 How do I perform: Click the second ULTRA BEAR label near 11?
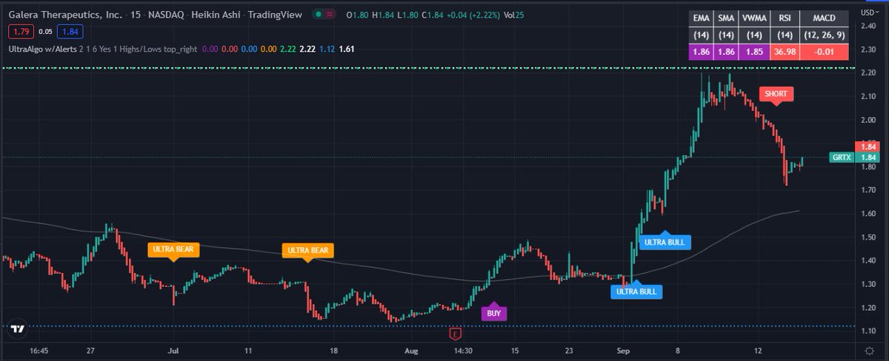pos(308,251)
